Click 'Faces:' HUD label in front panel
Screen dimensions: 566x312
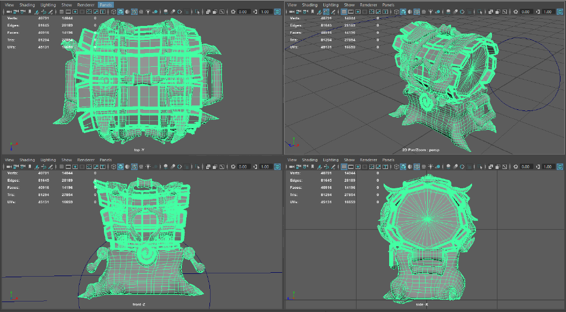(x=13, y=188)
